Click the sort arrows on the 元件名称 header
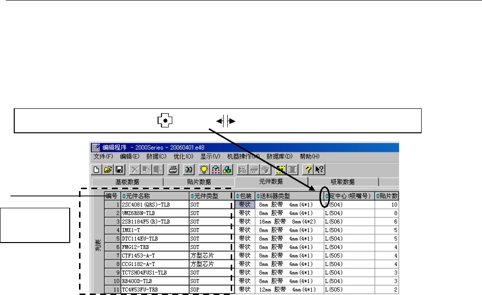 tap(124, 196)
